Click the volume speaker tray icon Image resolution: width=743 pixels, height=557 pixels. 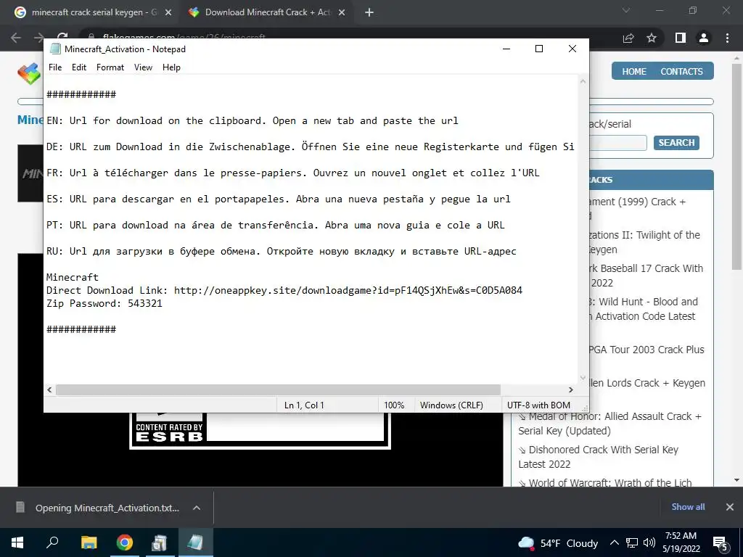(x=649, y=542)
